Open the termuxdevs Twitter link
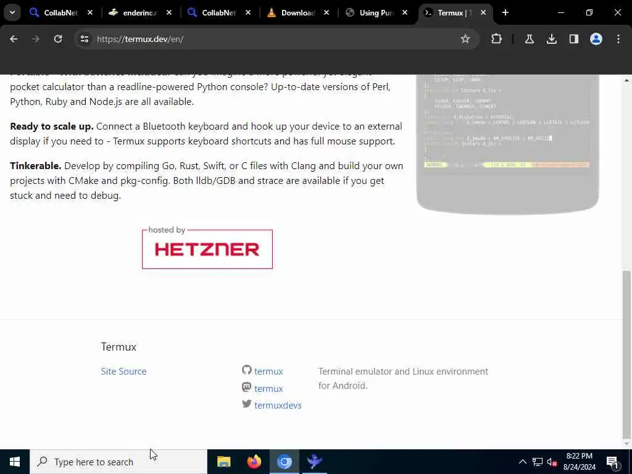Image resolution: width=632 pixels, height=474 pixels. [x=278, y=405]
